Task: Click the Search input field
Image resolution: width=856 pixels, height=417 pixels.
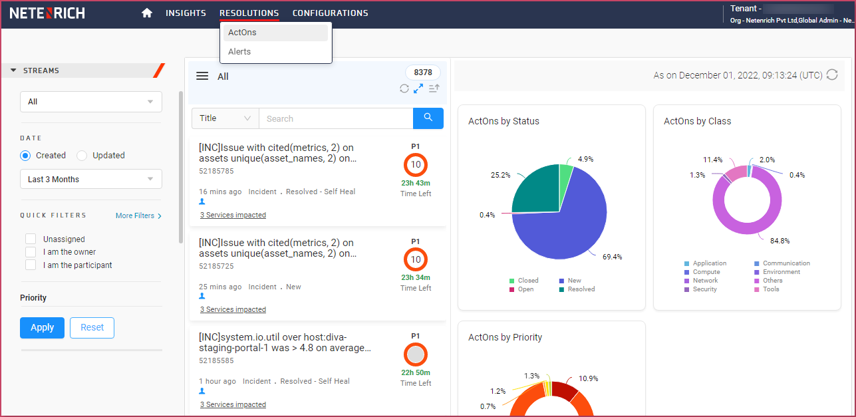Action: (x=336, y=118)
